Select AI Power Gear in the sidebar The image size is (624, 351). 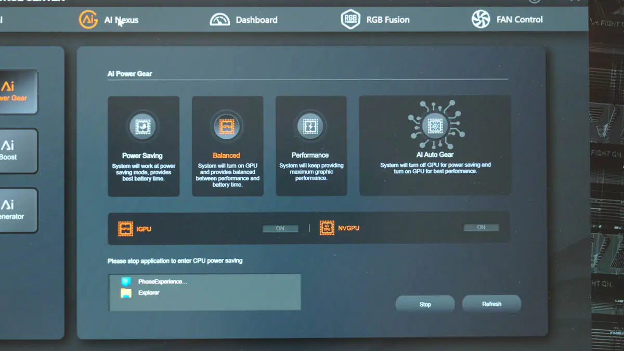[x=18, y=92]
